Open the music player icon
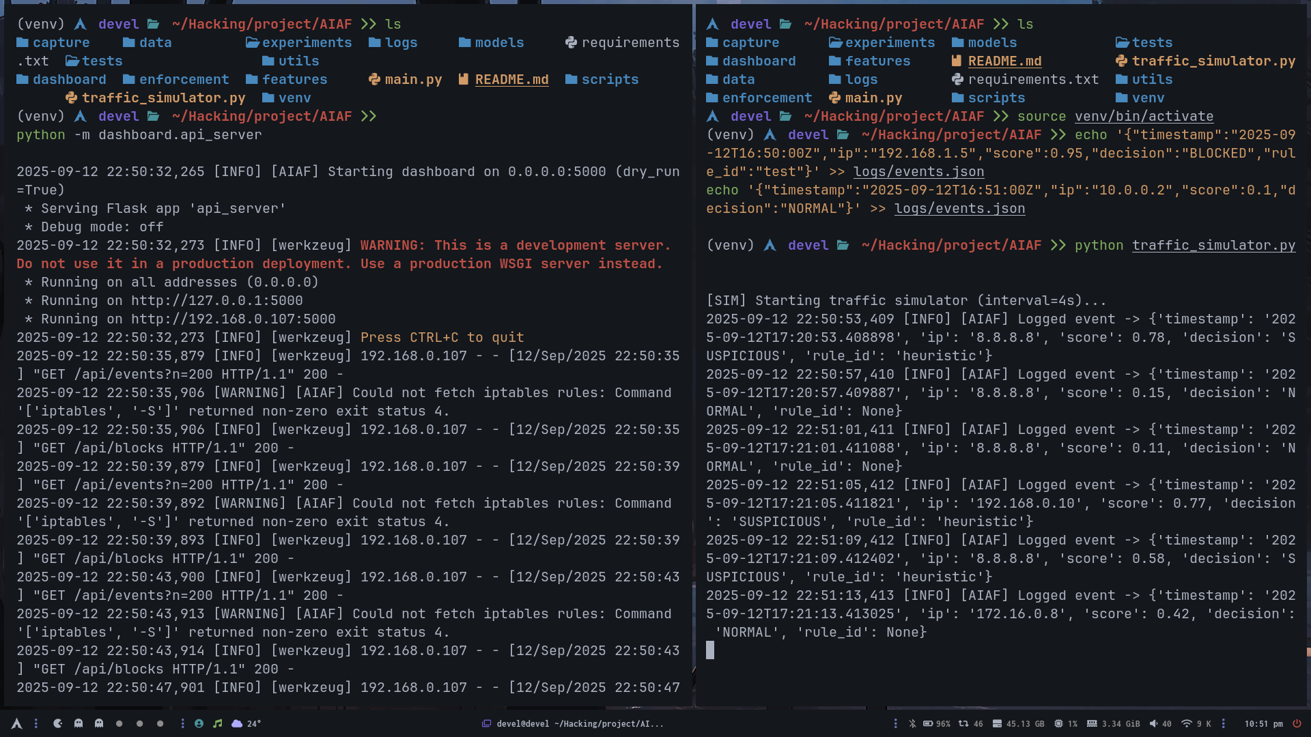1311x737 pixels. [x=218, y=723]
